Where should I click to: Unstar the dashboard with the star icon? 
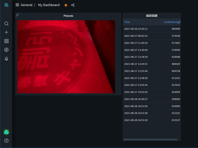pos(66,5)
